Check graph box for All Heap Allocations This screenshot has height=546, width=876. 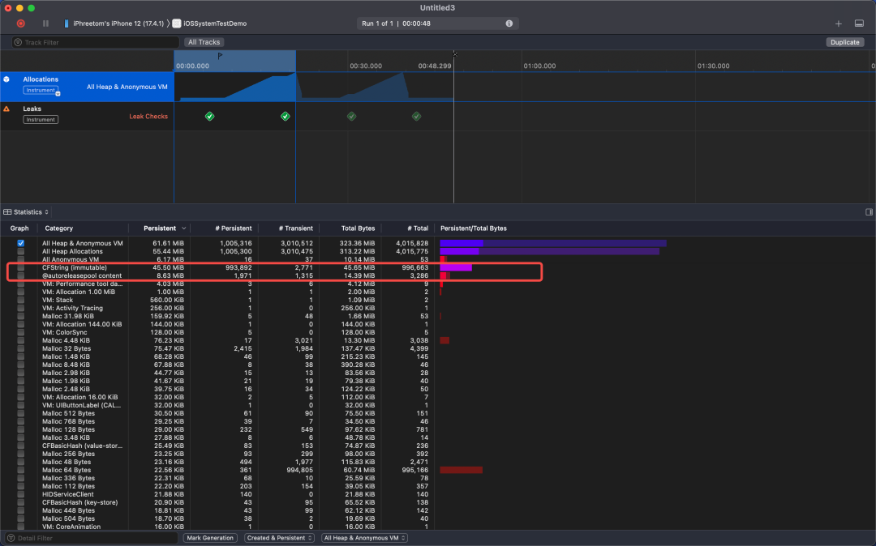(x=20, y=251)
